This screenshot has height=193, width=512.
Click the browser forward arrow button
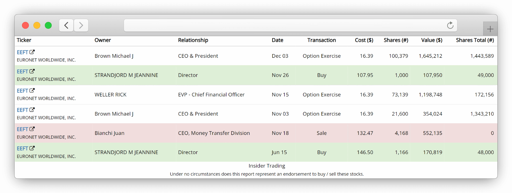click(81, 25)
